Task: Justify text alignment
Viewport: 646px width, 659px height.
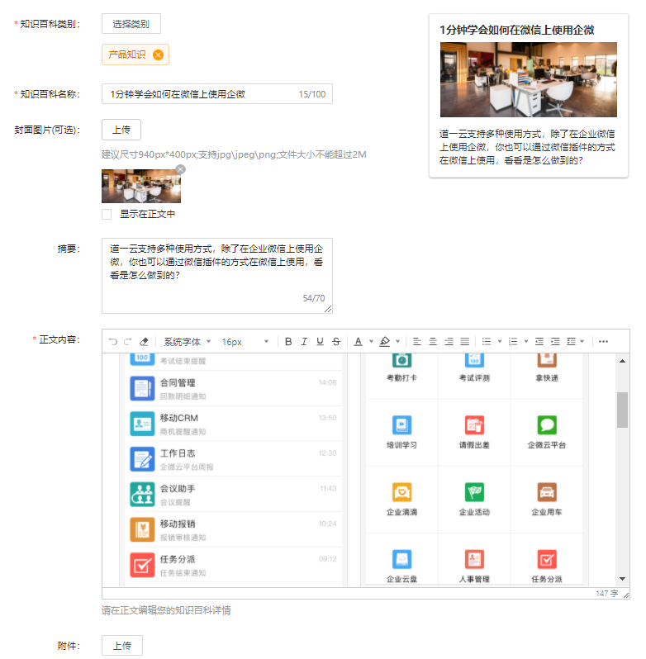Action: point(464,342)
